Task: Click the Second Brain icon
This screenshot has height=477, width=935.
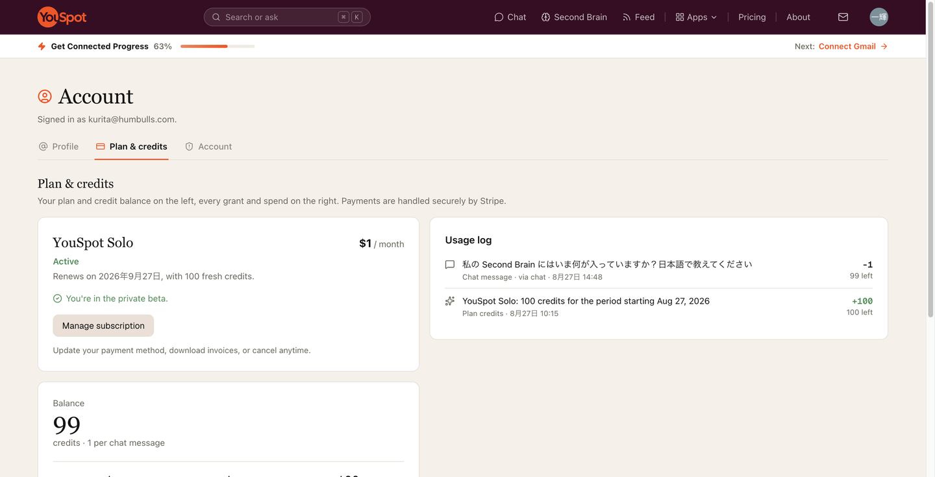Action: [545, 17]
